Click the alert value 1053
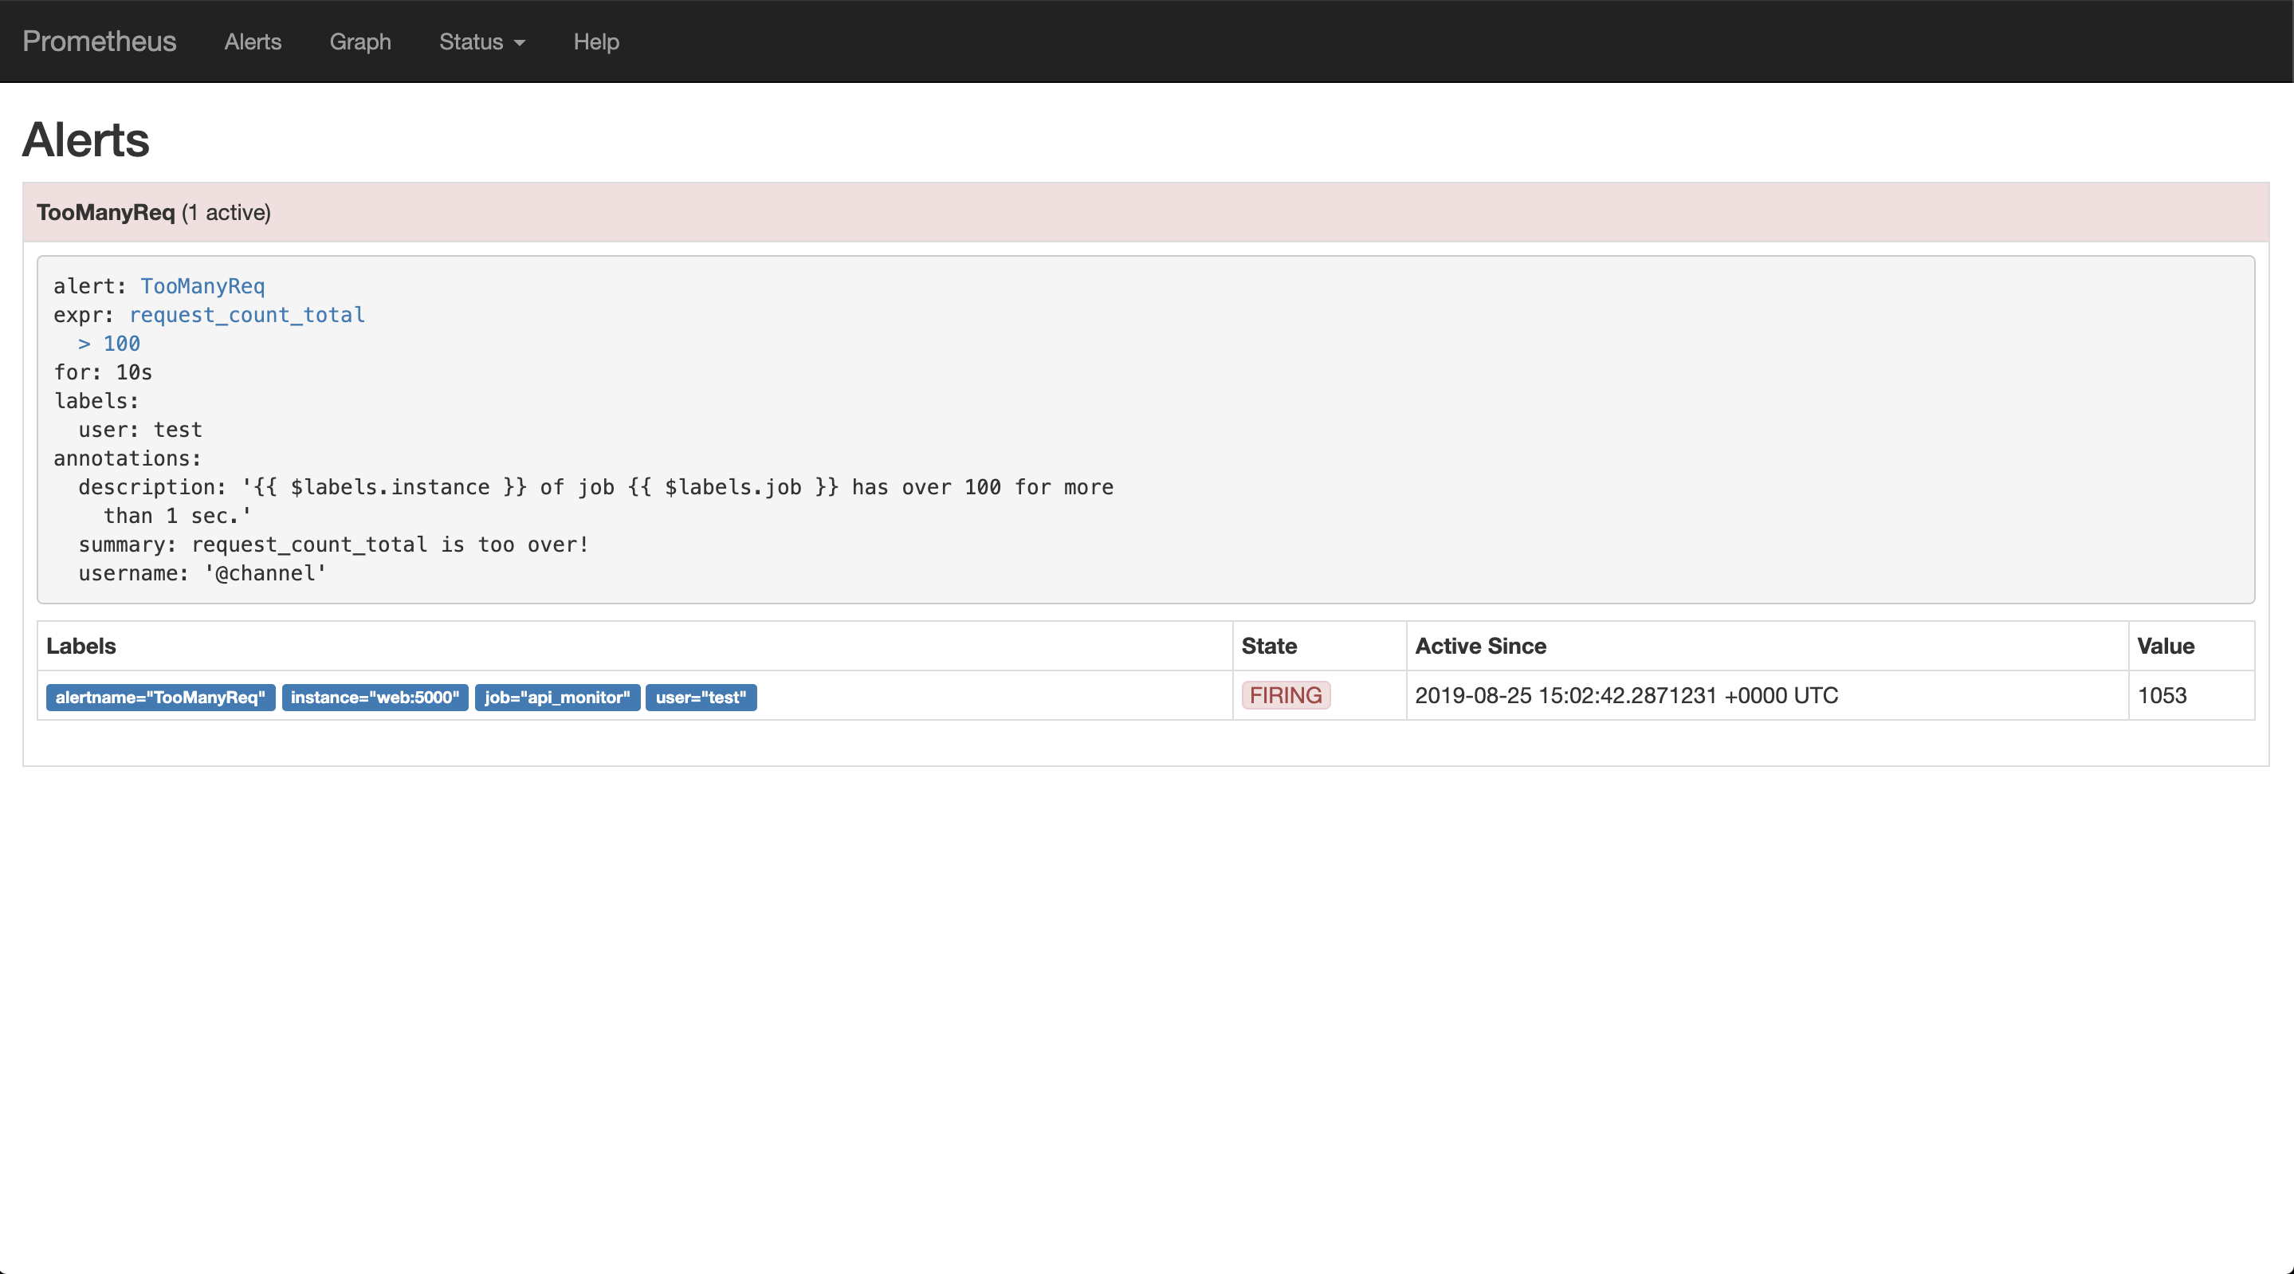Image resolution: width=2294 pixels, height=1274 pixels. [2162, 695]
